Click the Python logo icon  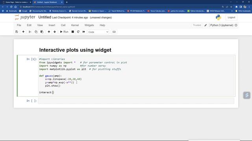point(219,17)
